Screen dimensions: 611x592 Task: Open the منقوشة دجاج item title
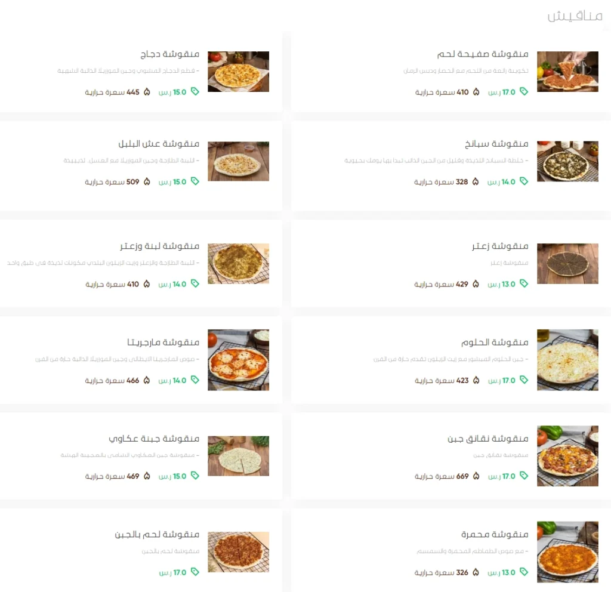[x=170, y=54]
